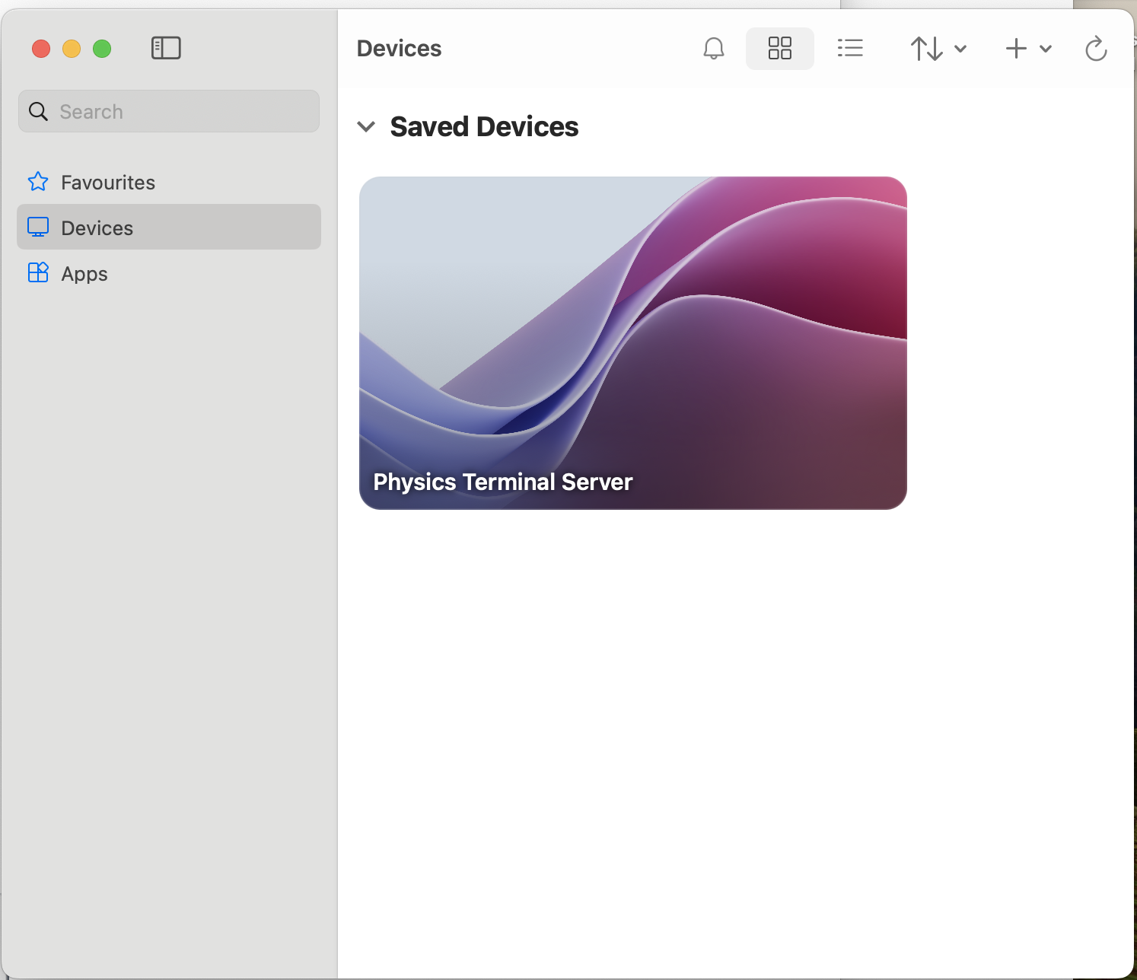Click the magnifying glass search icon

tap(38, 112)
